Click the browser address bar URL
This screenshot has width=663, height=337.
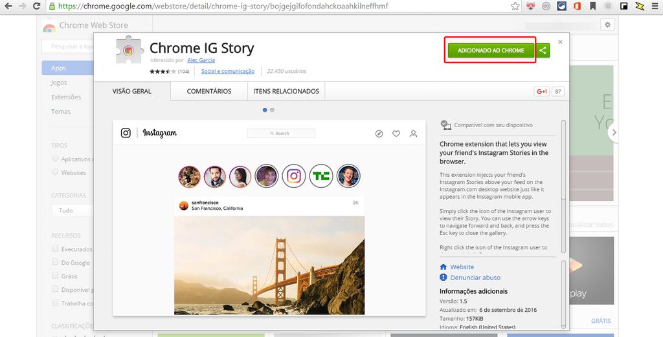click(223, 6)
